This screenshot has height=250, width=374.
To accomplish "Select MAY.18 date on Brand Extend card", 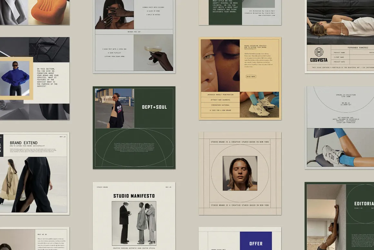I will tap(63, 137).
